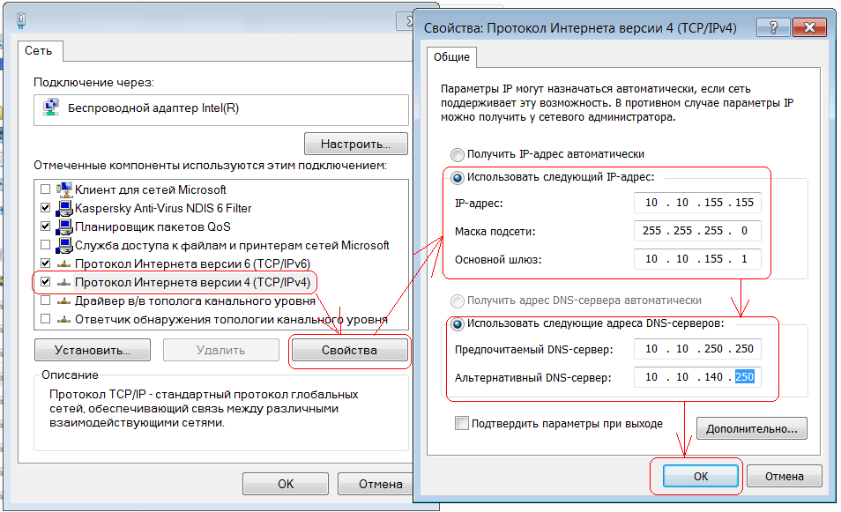Viewport: 841px width, 512px height.
Task: Select the Планировщик пакетов QoS row text
Action: coord(153,226)
